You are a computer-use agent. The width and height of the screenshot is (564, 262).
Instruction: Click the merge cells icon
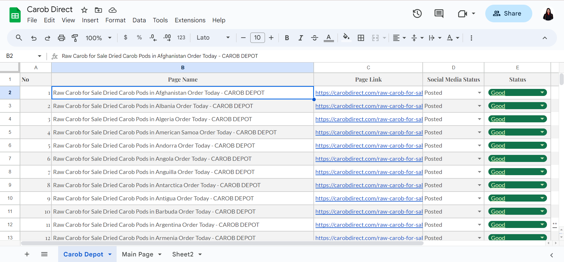pos(375,38)
